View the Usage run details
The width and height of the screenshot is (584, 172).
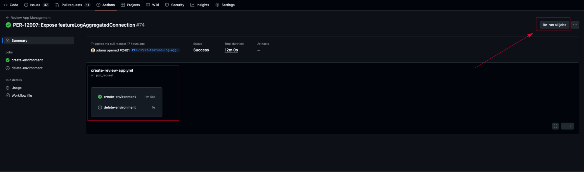pos(16,88)
